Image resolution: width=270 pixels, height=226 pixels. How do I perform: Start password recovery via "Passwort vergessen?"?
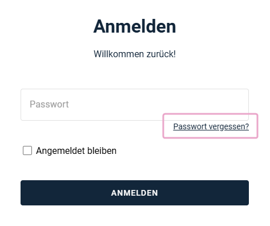point(211,126)
